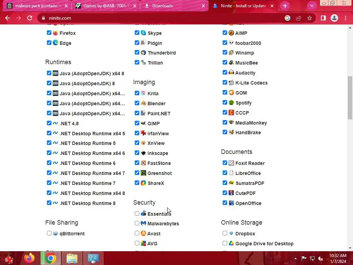This screenshot has width=353, height=265.
Task: Switch to Games by @AML-7001 tab
Action: (x=105, y=6)
